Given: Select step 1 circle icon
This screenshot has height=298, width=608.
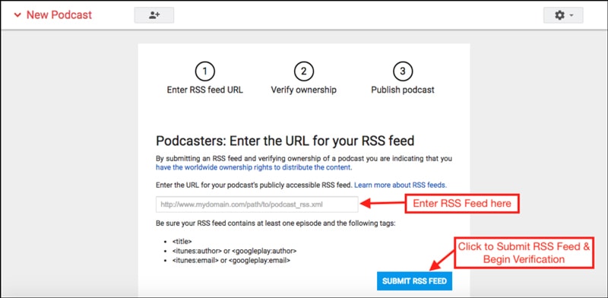Looking at the screenshot, I should pos(204,71).
